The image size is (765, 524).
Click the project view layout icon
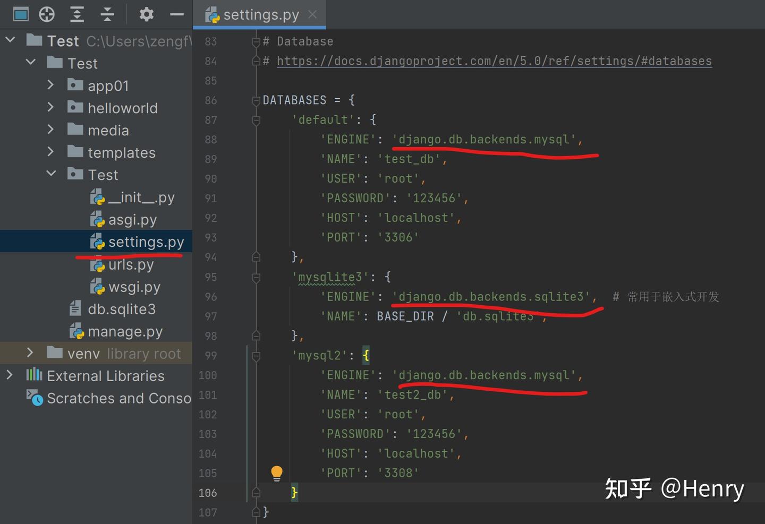tap(21, 14)
